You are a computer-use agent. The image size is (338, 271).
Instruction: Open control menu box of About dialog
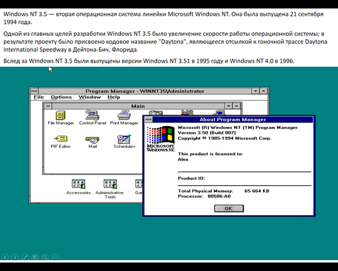pos(147,119)
